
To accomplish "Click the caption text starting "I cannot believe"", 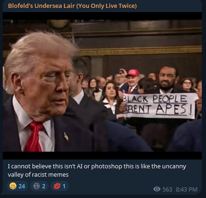I will tap(97, 171).
